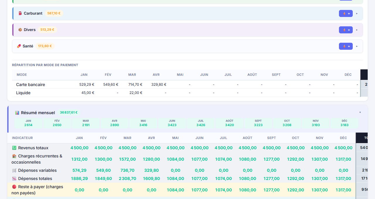Click the Liquide 45,00 € cell
This screenshot has width=375, height=199.
pos(88,93)
